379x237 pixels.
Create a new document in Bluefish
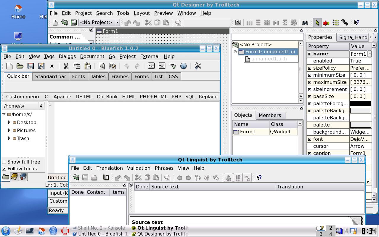point(9,66)
